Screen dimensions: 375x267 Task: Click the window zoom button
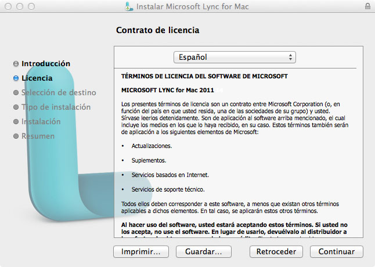pos(31,7)
